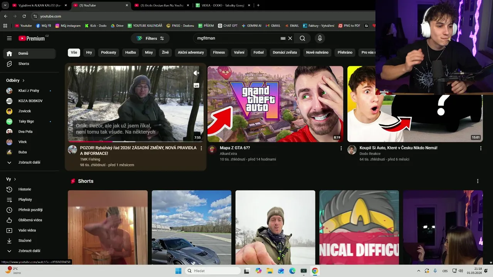Image resolution: width=493 pixels, height=277 pixels.
Task: Open the Filters button
Action: [150, 38]
